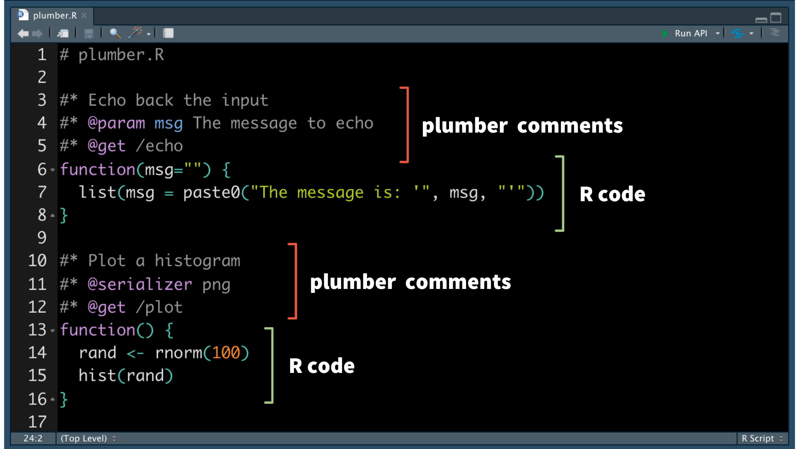Click the closing brace fold marker line 16
Screen dimensions: 799x449
52,400
